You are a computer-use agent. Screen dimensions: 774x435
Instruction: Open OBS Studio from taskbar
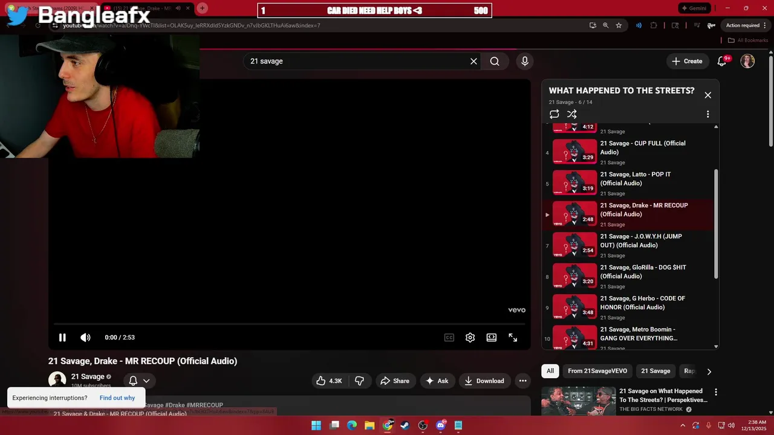tap(423, 425)
